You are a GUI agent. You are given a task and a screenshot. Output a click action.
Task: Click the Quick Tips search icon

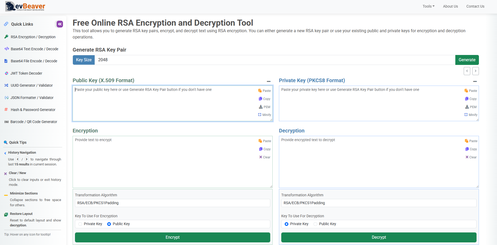[x=6, y=142]
